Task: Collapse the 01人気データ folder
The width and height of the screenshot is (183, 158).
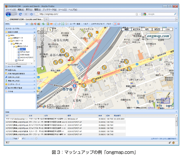Action: coord(9,41)
